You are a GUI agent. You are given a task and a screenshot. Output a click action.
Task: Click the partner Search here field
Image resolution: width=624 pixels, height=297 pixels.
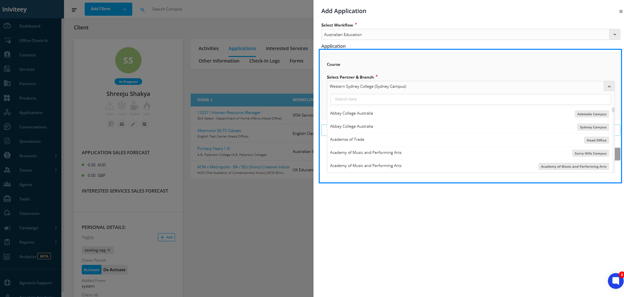point(470,99)
